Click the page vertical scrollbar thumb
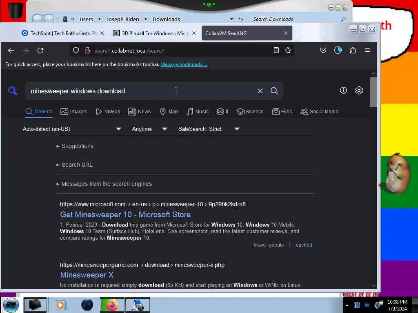The image size is (418, 313). pos(374,92)
